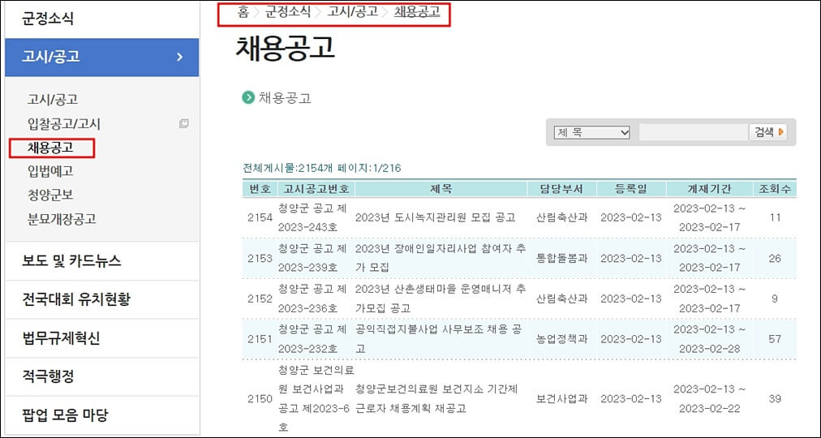Click notice number 청양군 공고 제2023-236호
This screenshot has height=438, width=821.
pos(312,298)
